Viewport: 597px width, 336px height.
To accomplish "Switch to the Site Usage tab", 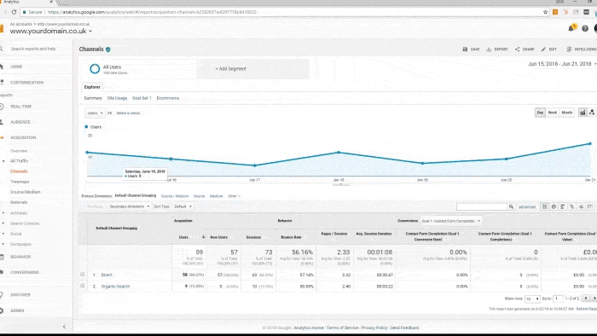I will [x=117, y=98].
